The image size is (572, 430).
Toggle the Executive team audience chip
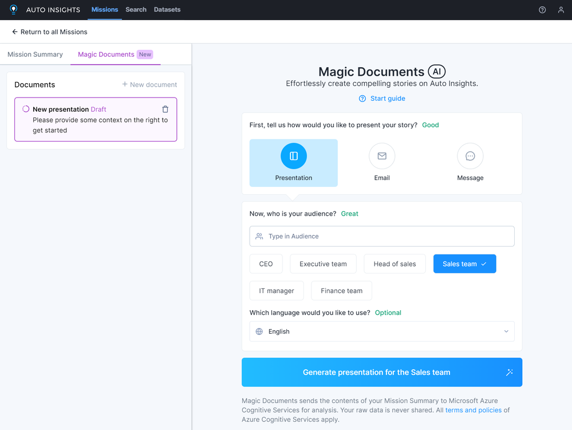click(323, 264)
